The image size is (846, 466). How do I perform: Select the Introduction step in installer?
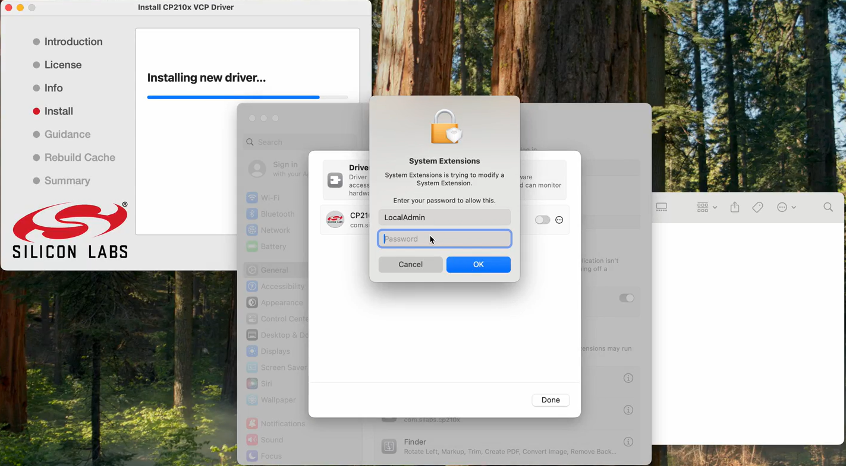73,42
